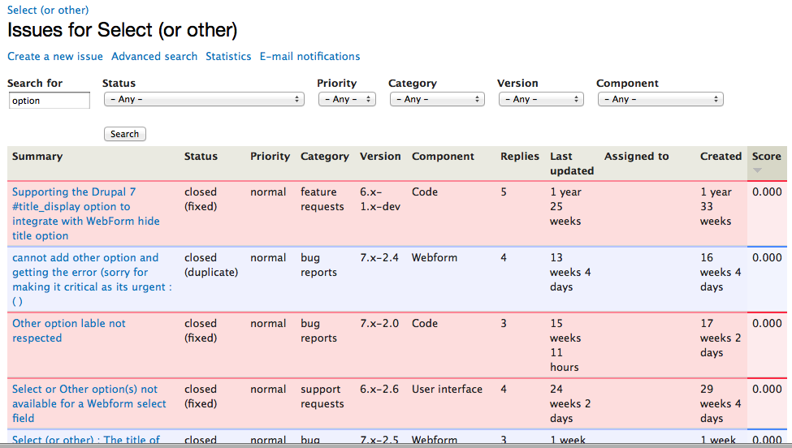Viewport: 792px width, 448px height.
Task: Open issue 'Select (or other) : The title of'
Action: pos(86,439)
